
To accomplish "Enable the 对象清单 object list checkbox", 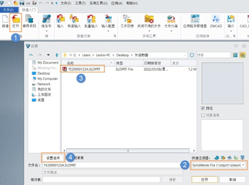I will [203, 115].
